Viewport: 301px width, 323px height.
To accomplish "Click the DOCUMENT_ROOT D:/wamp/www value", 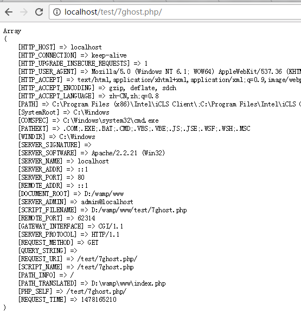I will point(104,194).
